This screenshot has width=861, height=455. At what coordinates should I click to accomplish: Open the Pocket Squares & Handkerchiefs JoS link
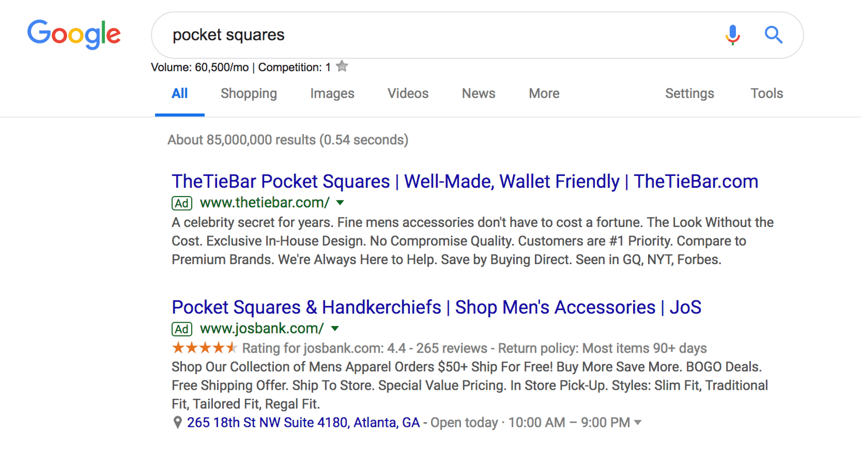click(x=436, y=308)
